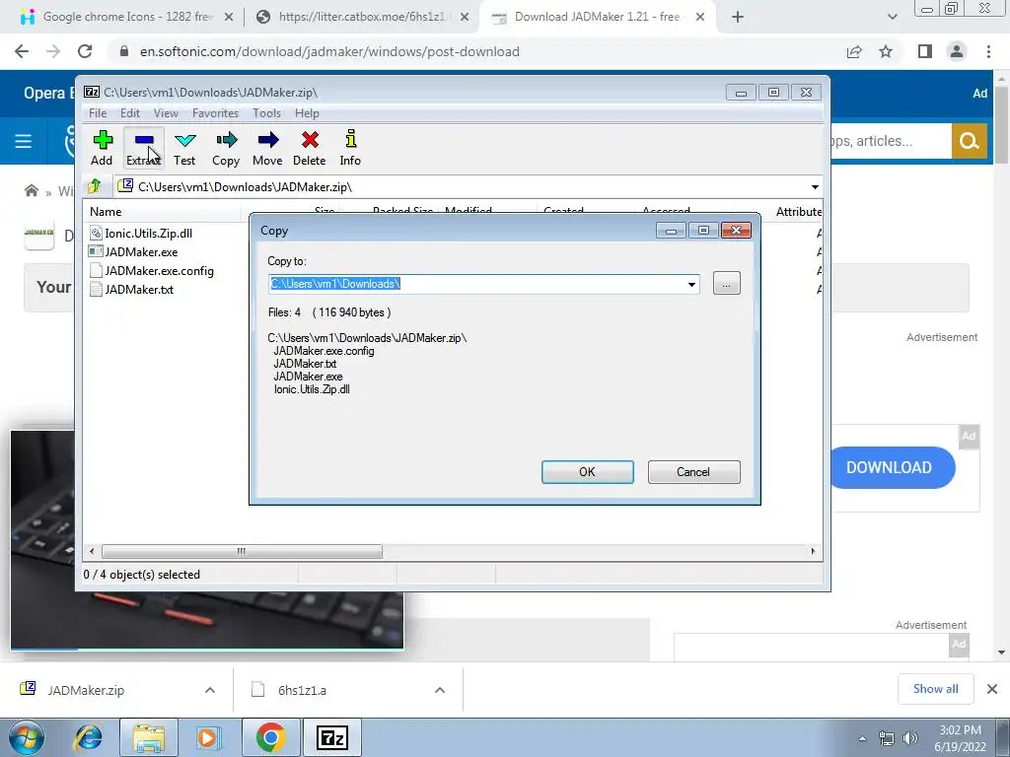Open the Tools menu
1010x757 pixels.
point(266,113)
